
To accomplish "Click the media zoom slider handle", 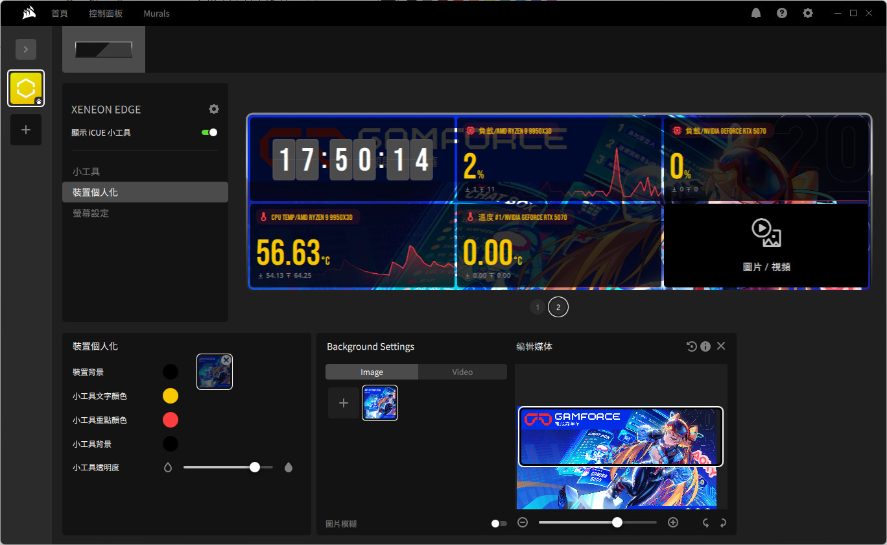I will (x=617, y=522).
